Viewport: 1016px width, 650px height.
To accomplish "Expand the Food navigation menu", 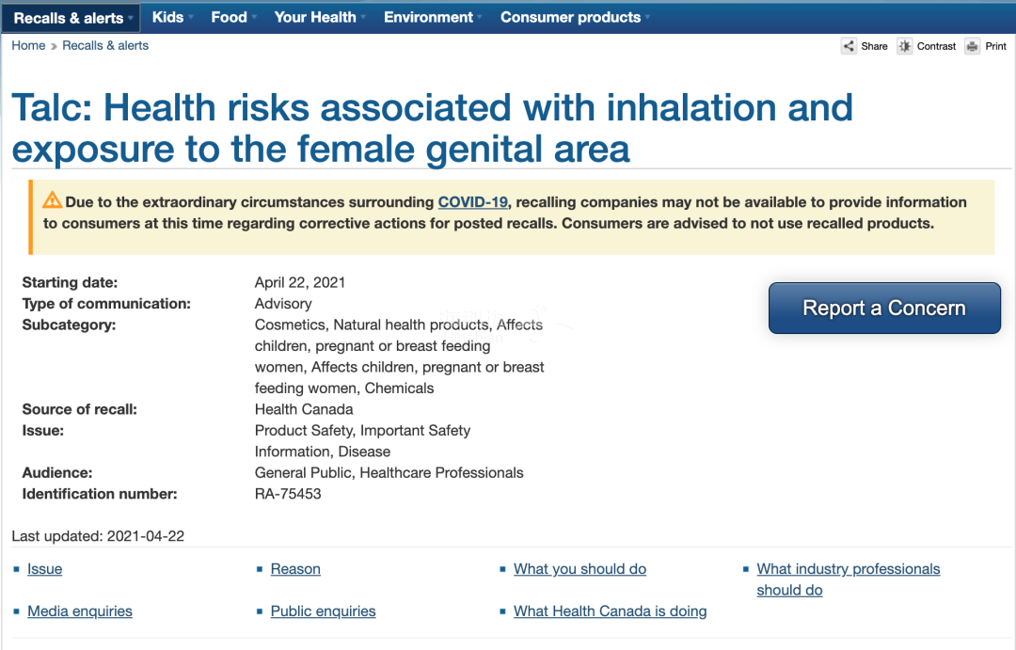I will point(233,18).
